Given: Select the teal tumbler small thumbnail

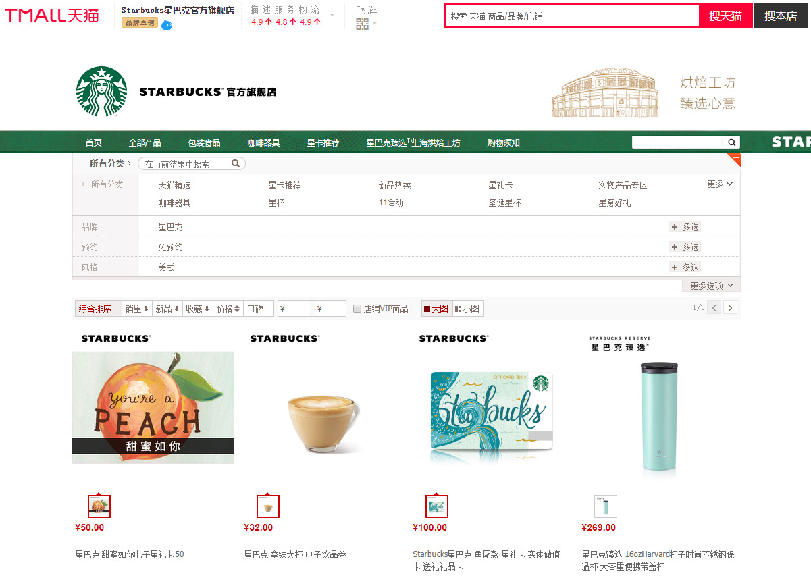Looking at the screenshot, I should [x=606, y=506].
